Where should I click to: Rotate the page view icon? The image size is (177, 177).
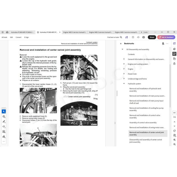[x=174, y=131]
